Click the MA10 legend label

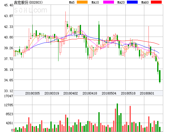pos(95,2)
